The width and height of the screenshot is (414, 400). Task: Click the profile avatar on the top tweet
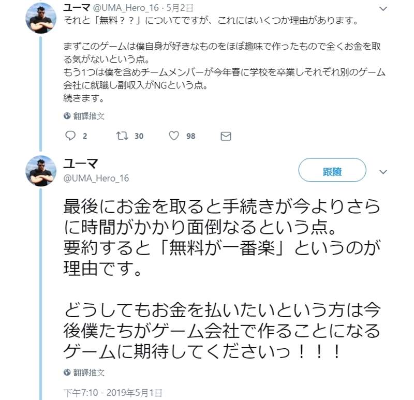[x=41, y=18]
